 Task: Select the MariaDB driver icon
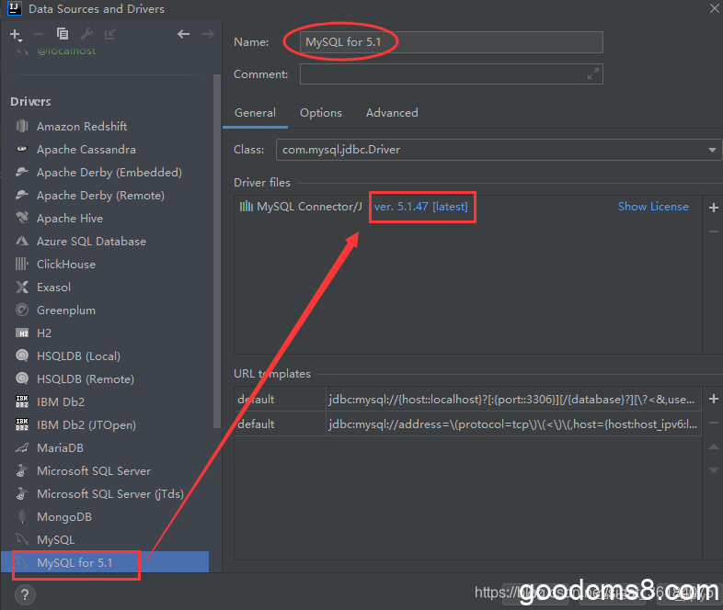[x=22, y=447]
